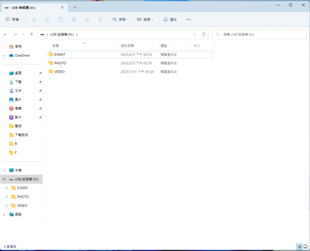Viewport: 310px width, 251px height.
Task: Go back with the left arrow
Action: click(x=5, y=34)
